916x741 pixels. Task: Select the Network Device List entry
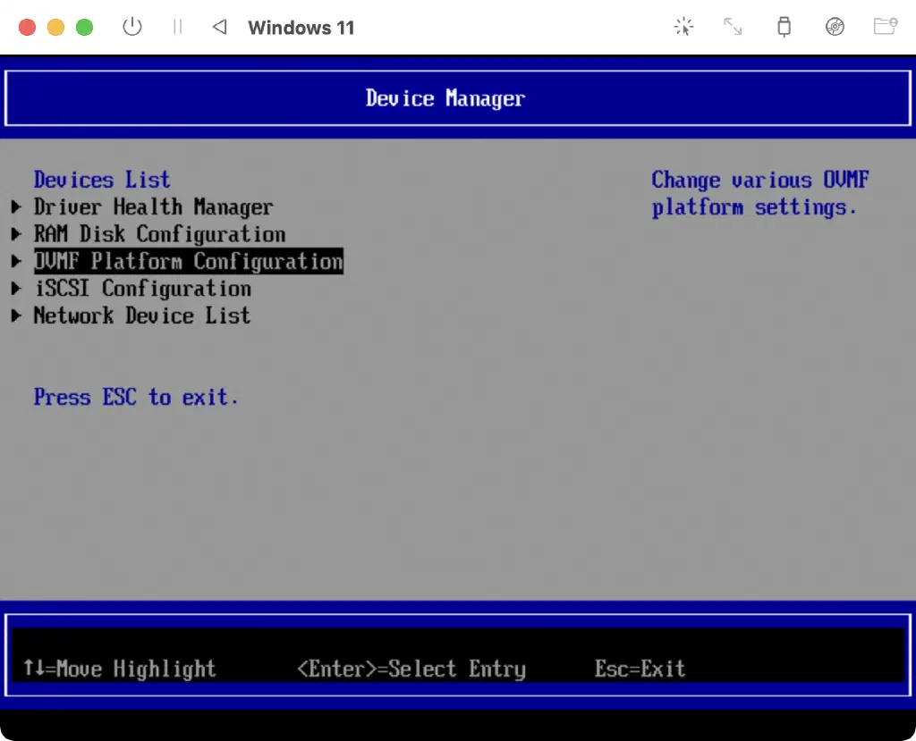141,316
